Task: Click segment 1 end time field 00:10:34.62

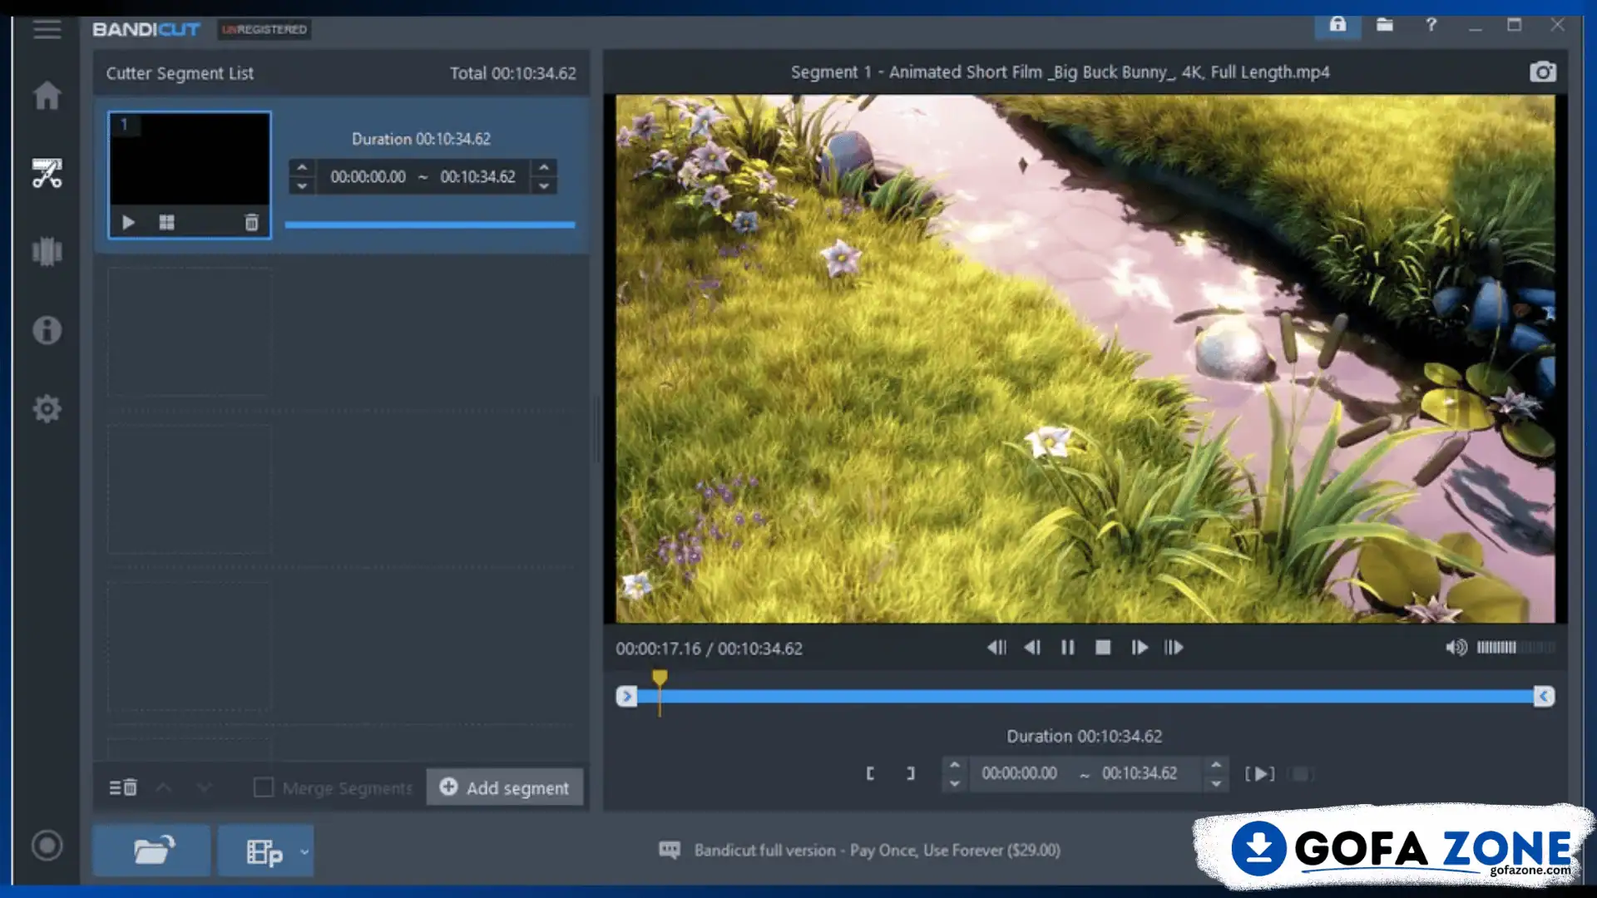Action: (x=477, y=177)
